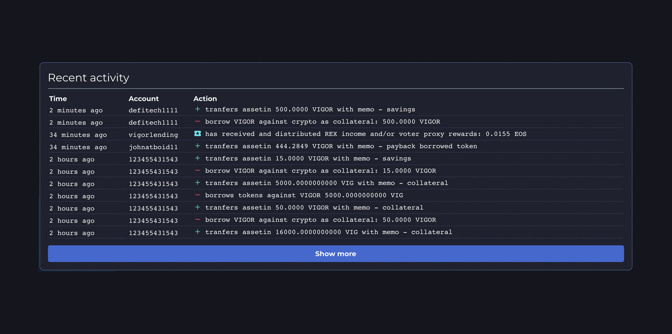The height and width of the screenshot is (334, 672).
Task: Click the plus icon for 5000 VIG collateral transfer
Action: (x=198, y=183)
